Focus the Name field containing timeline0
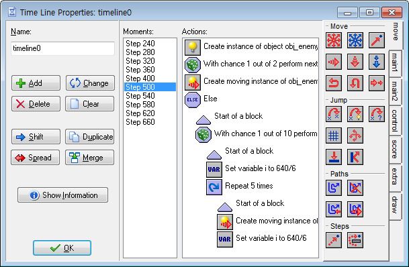The height and width of the screenshot is (267, 409). tap(62, 48)
